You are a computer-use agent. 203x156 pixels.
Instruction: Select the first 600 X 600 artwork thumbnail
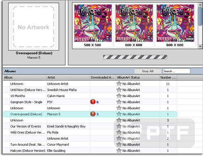click(x=134, y=23)
